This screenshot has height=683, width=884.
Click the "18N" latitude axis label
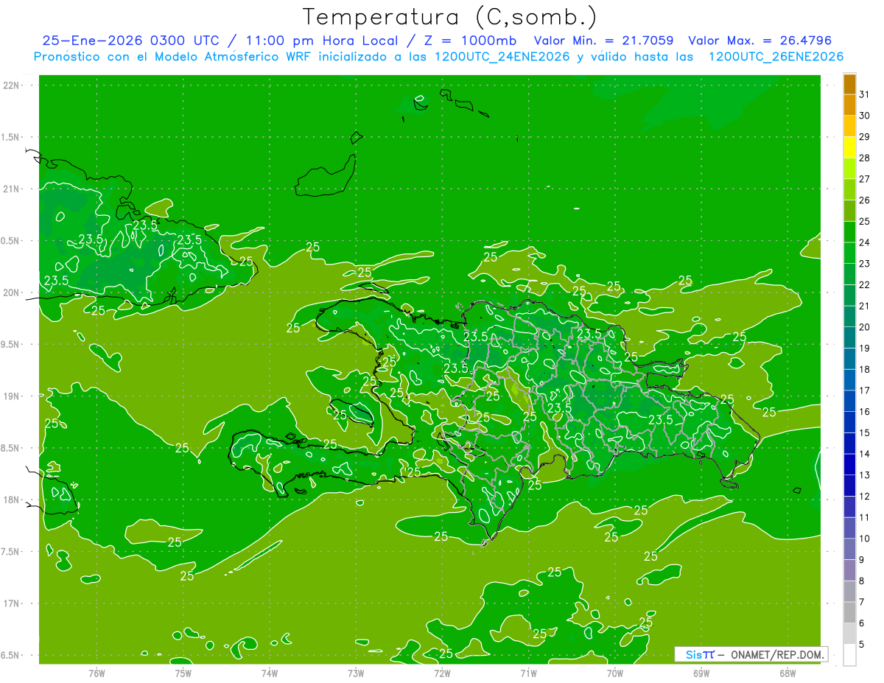coord(12,500)
